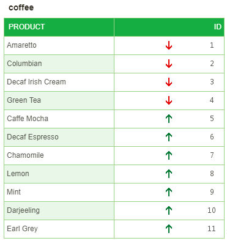Select the Amaretto product cell

[59, 45]
